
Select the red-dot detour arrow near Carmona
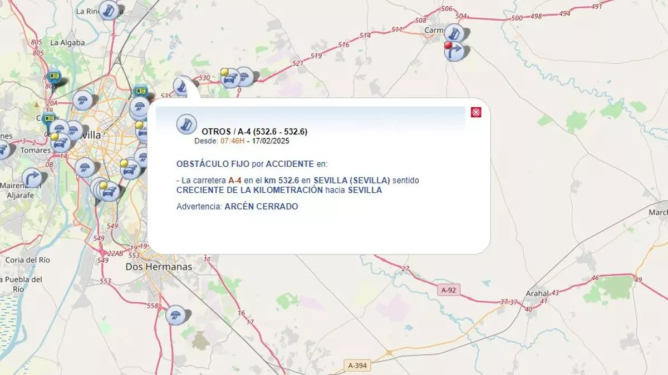coord(454,51)
